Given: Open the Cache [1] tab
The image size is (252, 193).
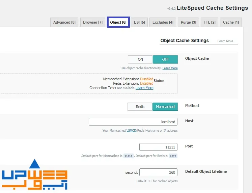Looking at the screenshot, I should (231, 22).
